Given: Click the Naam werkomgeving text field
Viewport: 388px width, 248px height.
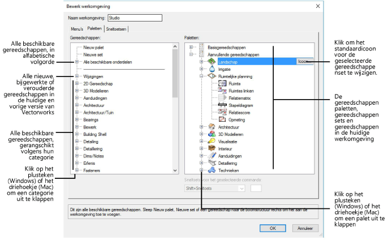Looking at the screenshot, I should [x=130, y=18].
